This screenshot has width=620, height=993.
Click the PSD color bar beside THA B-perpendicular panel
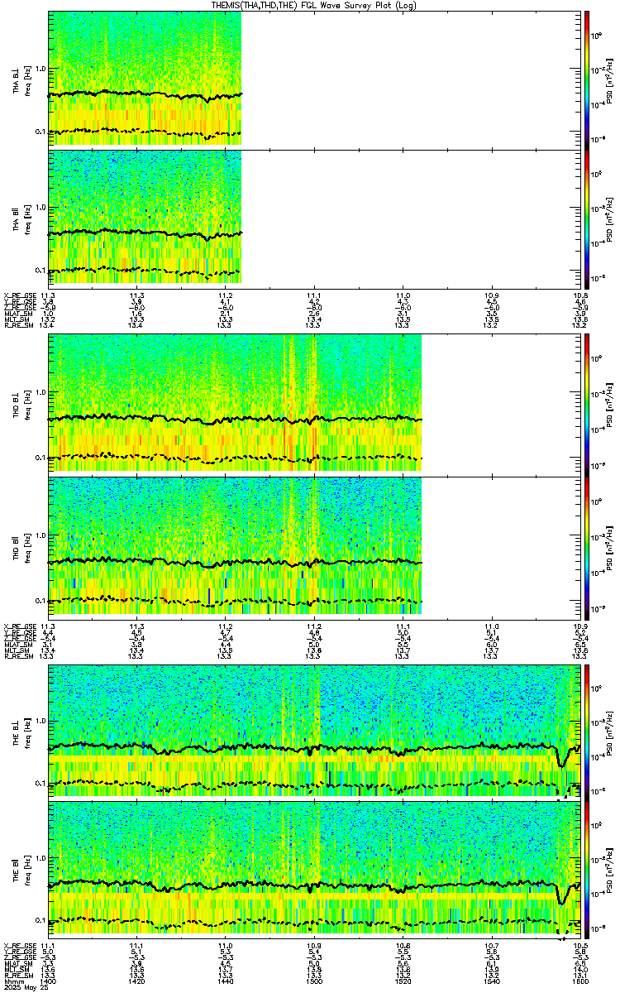[x=586, y=79]
